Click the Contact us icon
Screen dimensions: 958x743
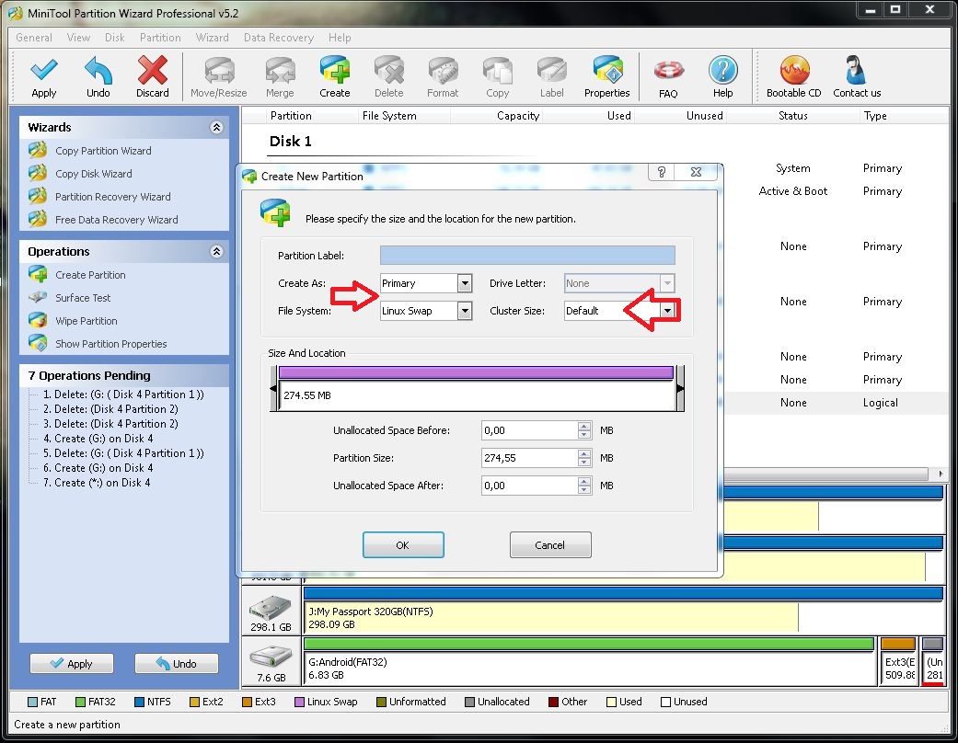click(856, 70)
